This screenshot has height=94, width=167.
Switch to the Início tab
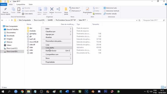[11, 4]
